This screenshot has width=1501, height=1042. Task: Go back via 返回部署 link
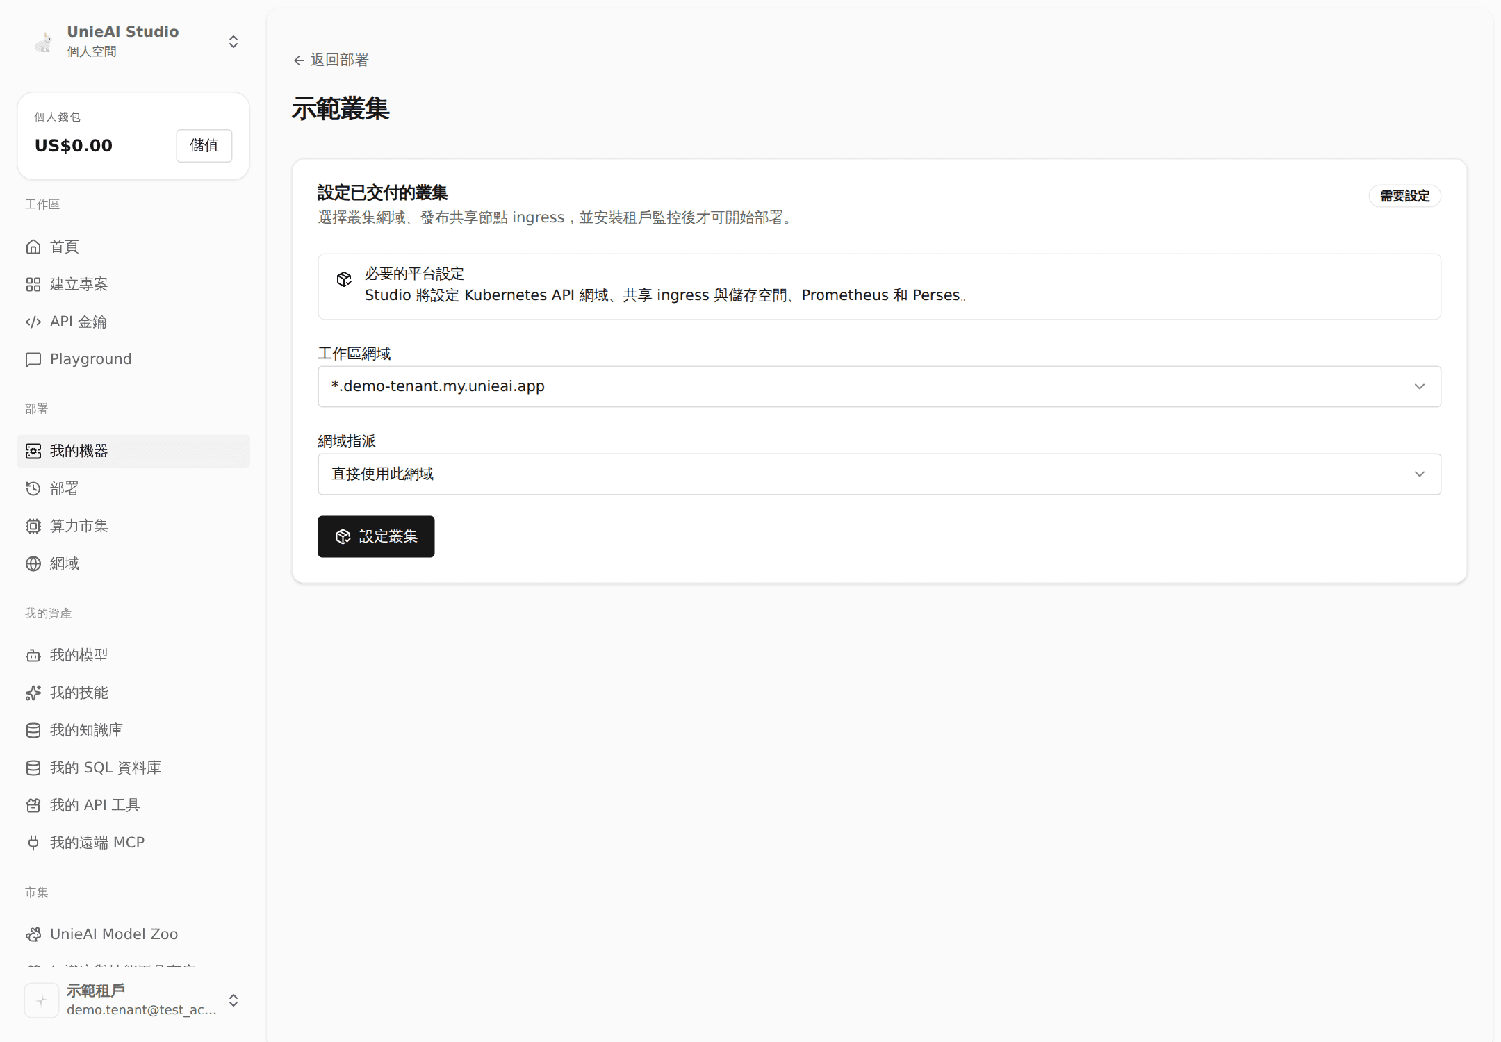(331, 60)
